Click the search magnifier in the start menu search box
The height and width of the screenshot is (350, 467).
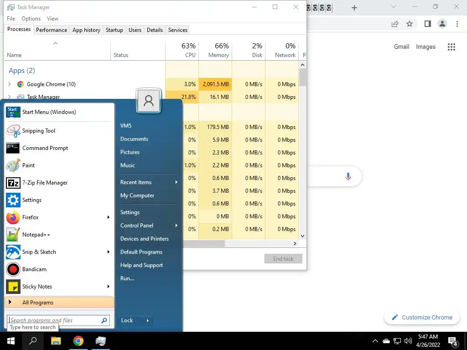[104, 320]
